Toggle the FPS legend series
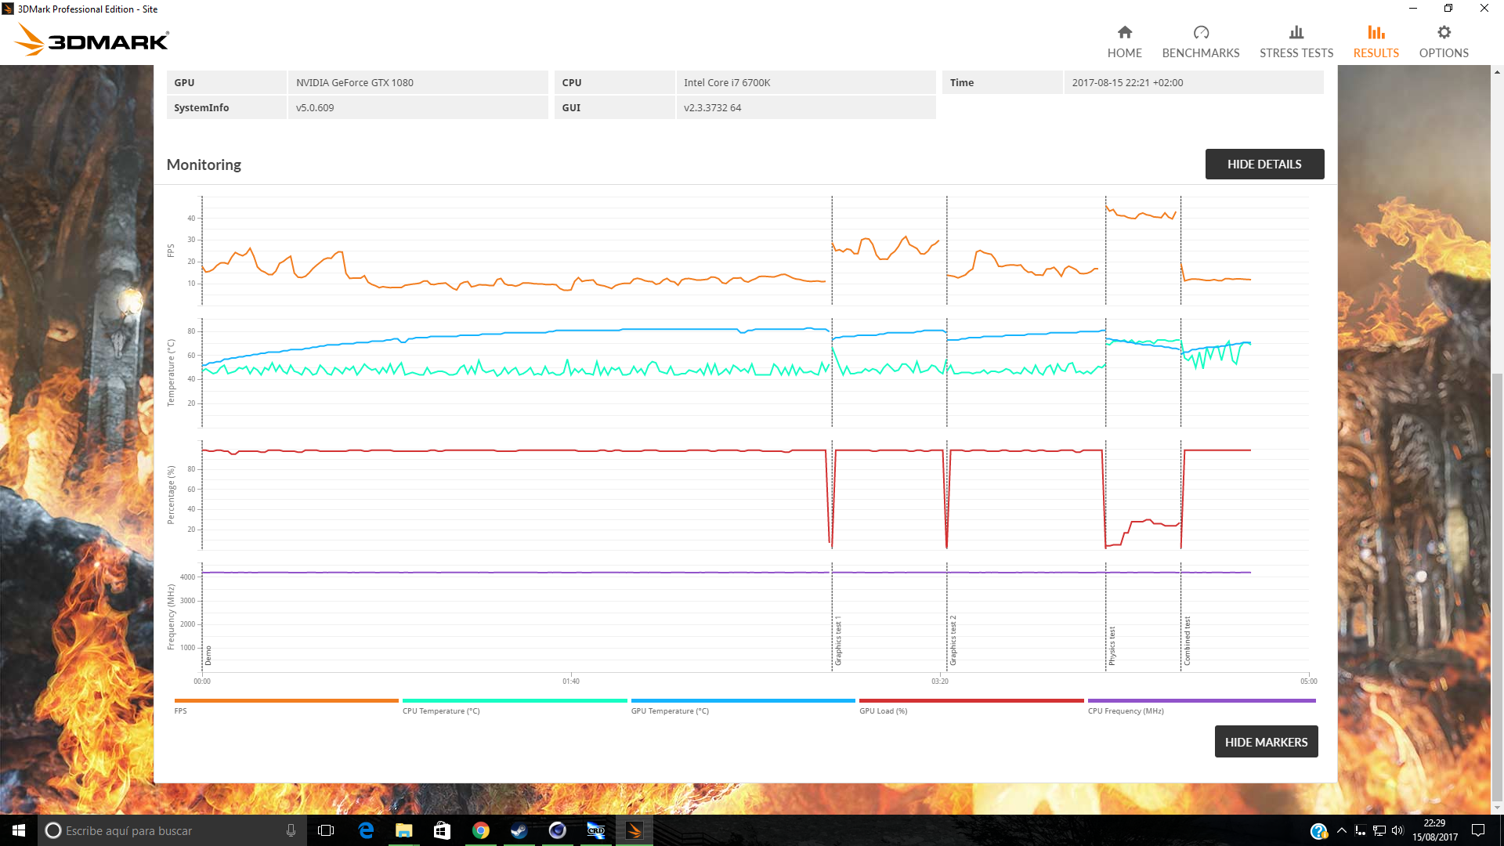Viewport: 1504px width, 846px height. click(181, 711)
